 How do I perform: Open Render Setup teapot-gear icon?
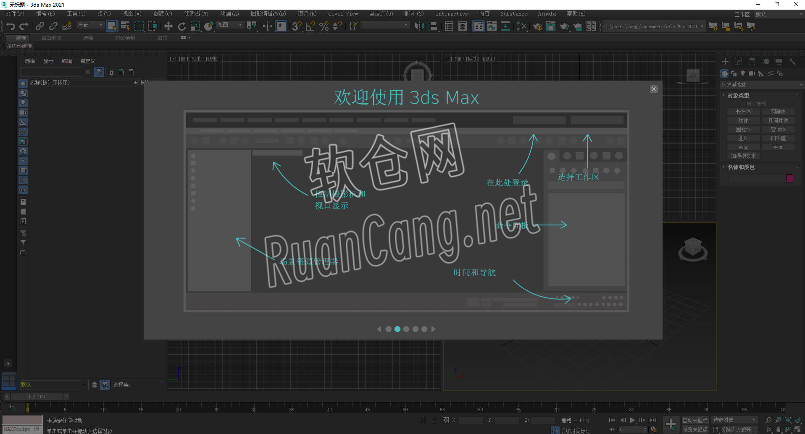(537, 26)
